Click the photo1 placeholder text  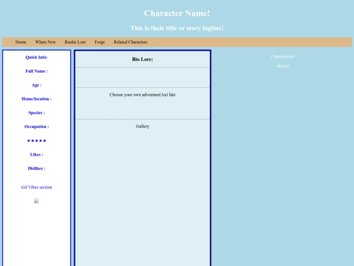[283, 66]
